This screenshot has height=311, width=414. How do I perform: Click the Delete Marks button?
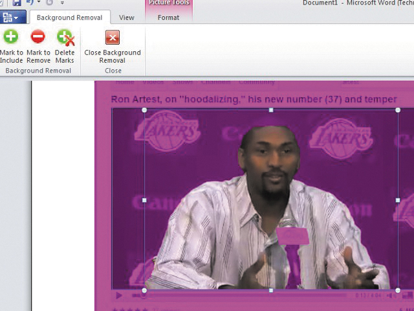click(65, 46)
